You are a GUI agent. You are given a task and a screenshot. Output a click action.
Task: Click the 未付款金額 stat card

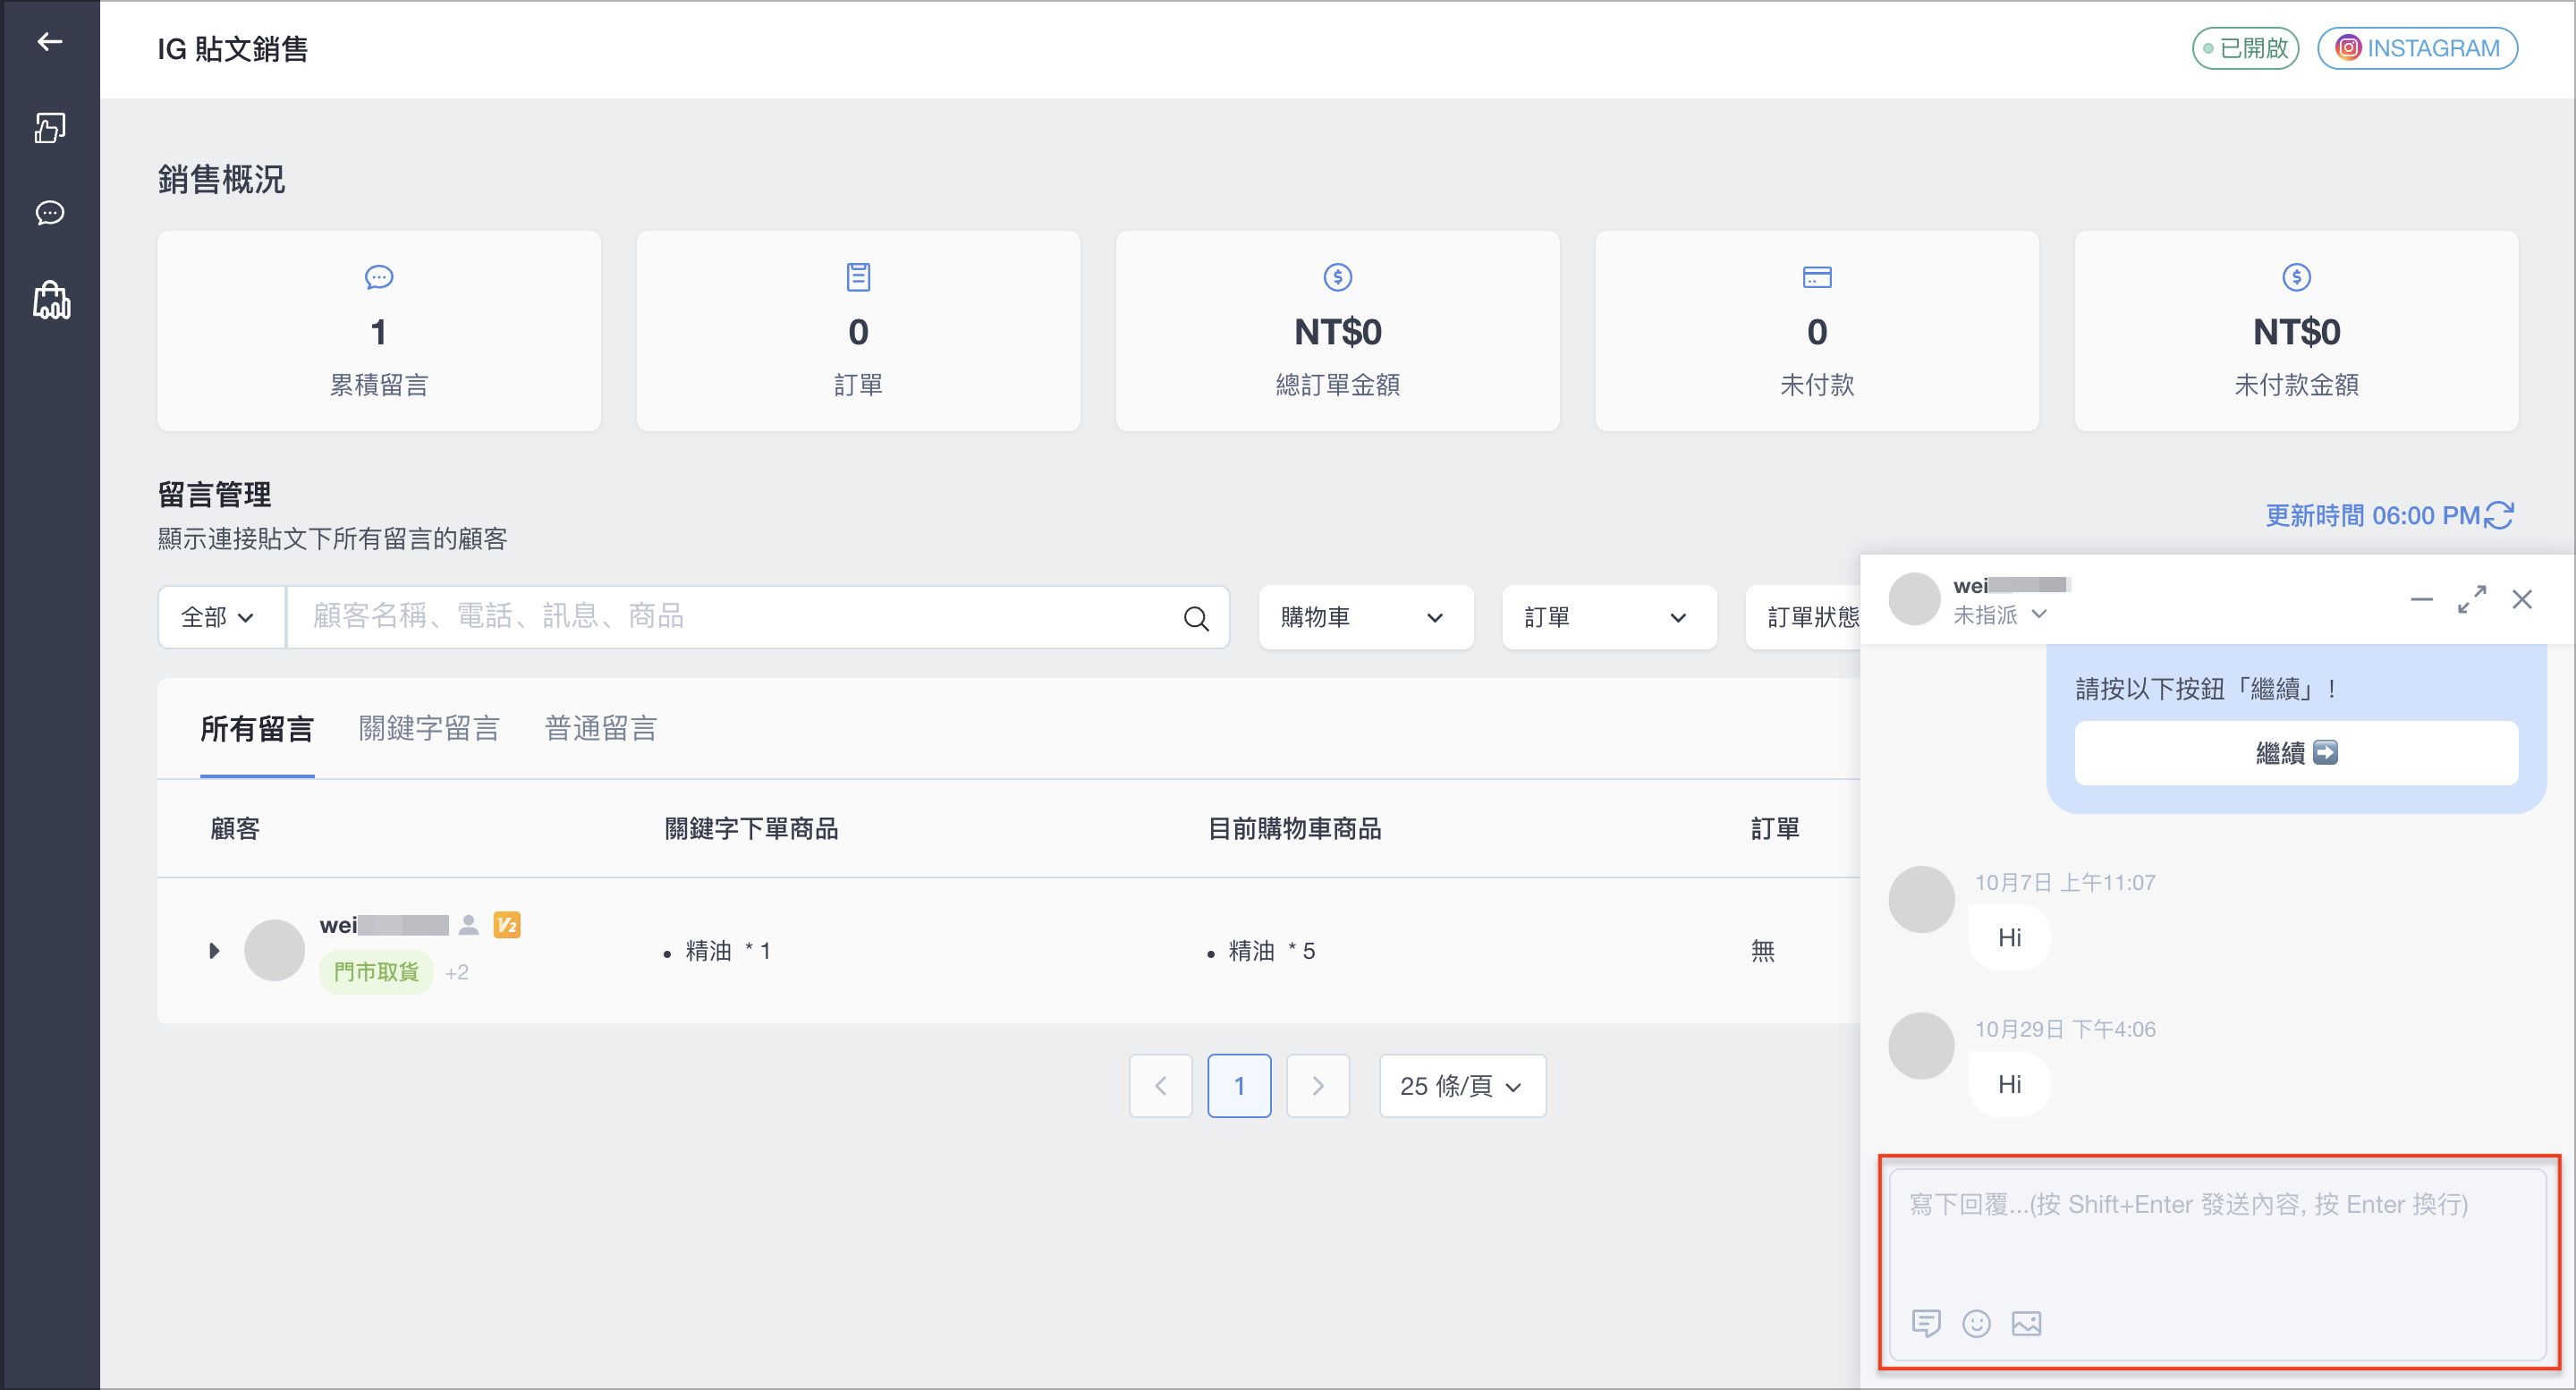coord(2296,331)
